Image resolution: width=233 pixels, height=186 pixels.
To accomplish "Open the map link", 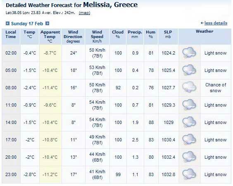I will [84, 13].
